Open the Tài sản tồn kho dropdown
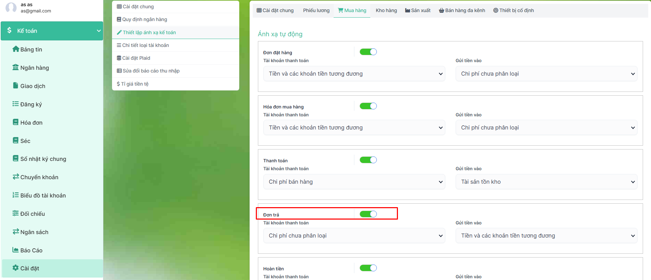 (x=546, y=182)
